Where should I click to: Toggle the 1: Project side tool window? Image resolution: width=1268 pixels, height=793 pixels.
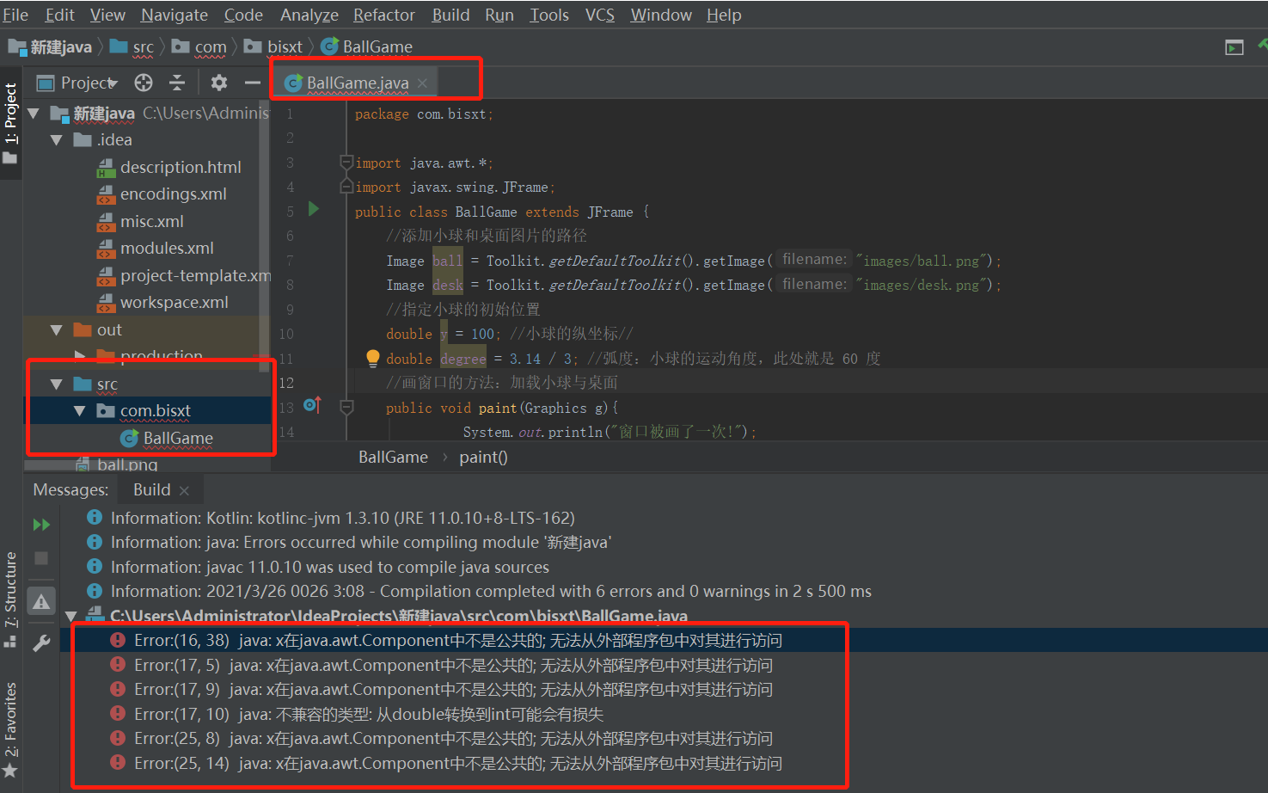coord(10,123)
